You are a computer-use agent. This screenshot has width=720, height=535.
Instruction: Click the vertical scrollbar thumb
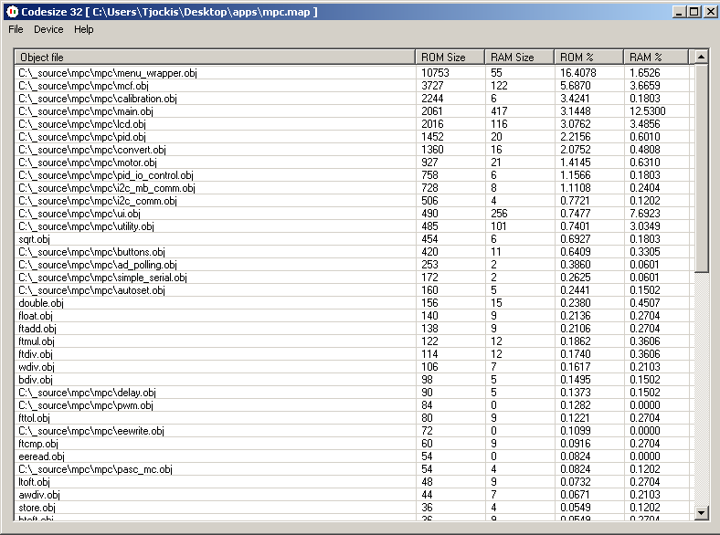click(x=701, y=168)
